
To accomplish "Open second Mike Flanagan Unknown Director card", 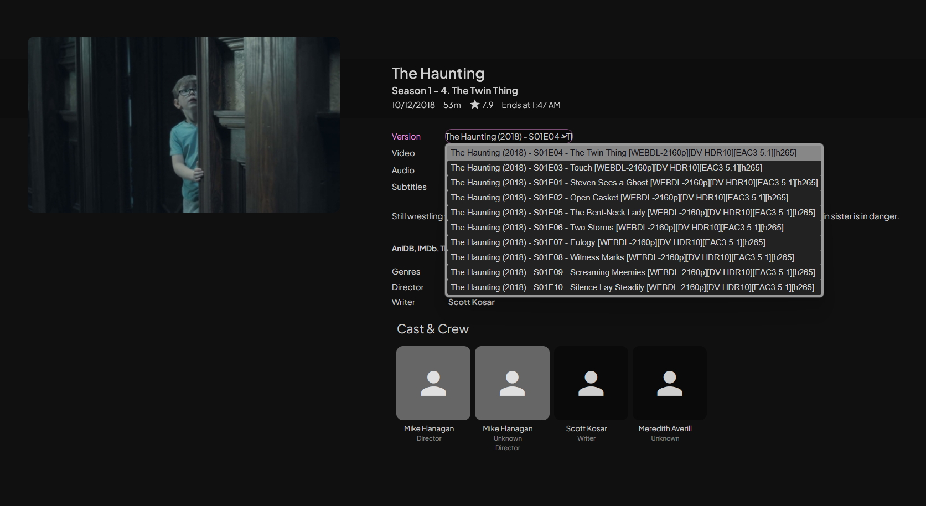I will (x=512, y=383).
